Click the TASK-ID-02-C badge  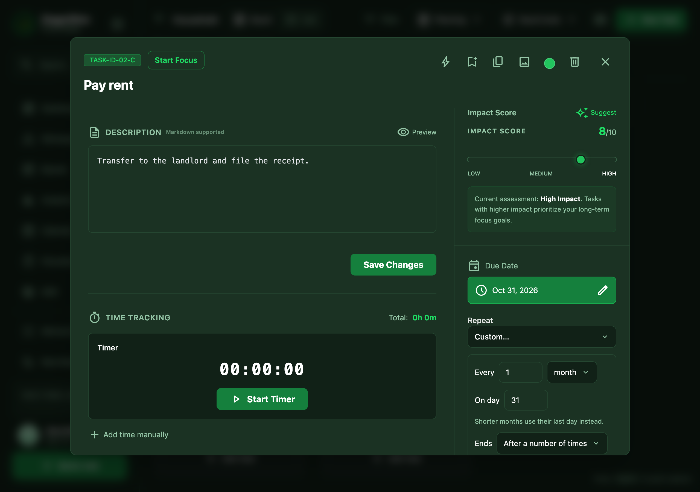click(112, 60)
